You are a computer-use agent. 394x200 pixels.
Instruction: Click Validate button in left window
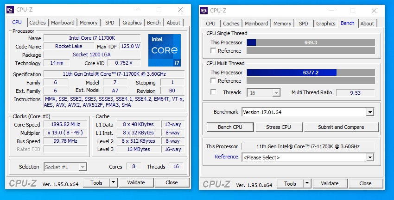136,183
